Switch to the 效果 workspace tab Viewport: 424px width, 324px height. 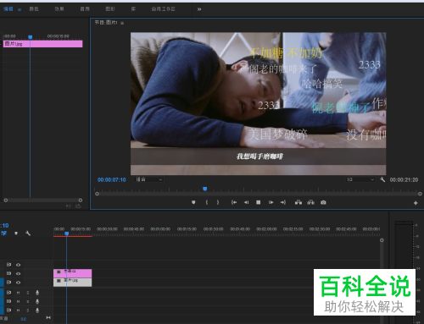[59, 9]
